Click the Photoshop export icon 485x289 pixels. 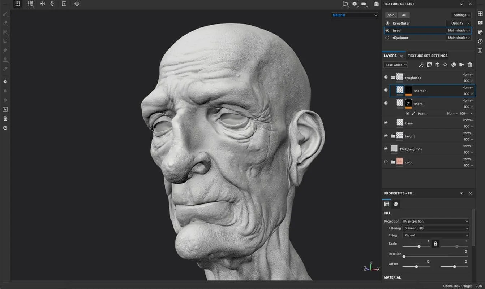(x=5, y=109)
